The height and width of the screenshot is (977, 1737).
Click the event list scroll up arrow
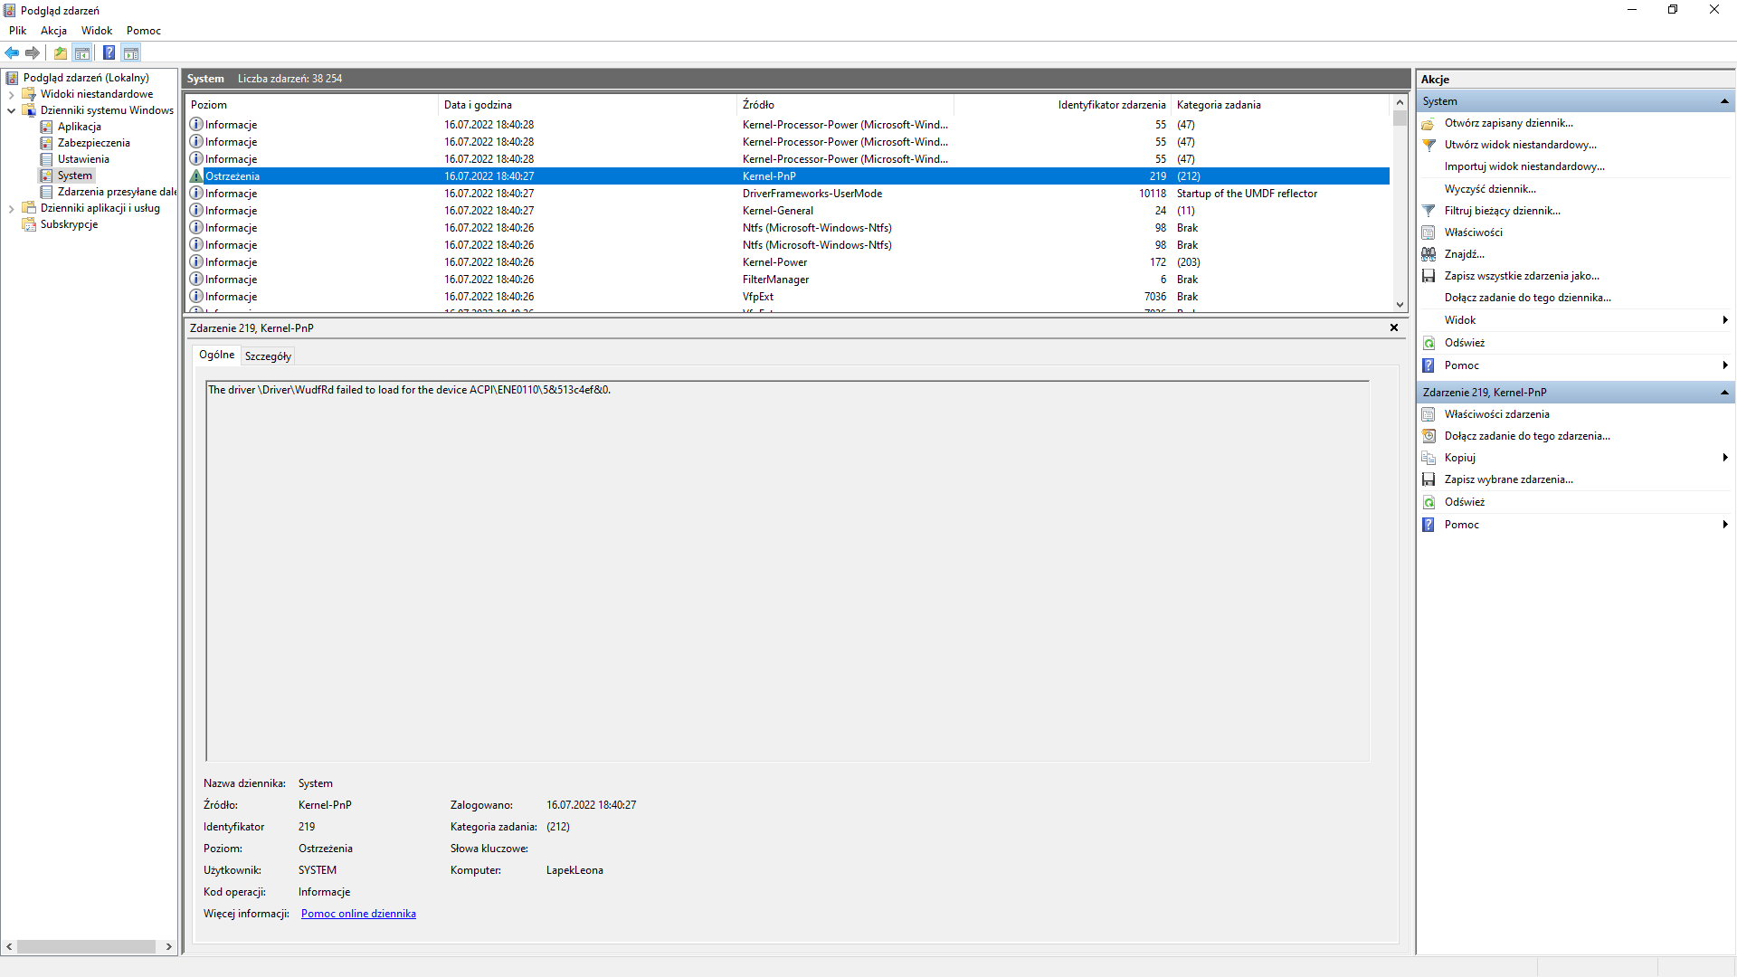(x=1400, y=102)
